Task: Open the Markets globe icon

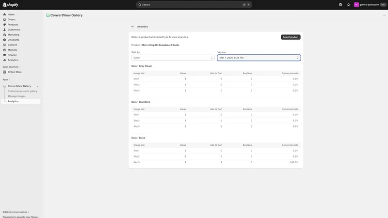Action: [x=4, y=50]
